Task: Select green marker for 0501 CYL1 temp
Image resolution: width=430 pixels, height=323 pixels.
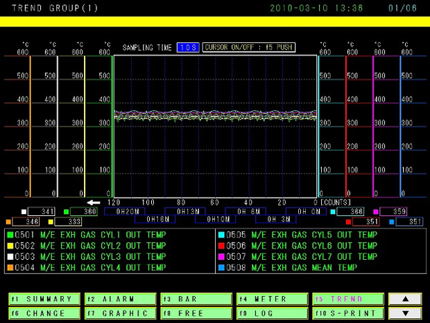Action: [x=10, y=235]
